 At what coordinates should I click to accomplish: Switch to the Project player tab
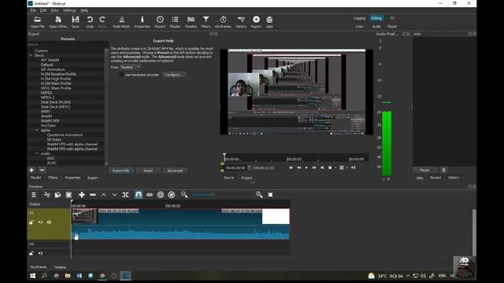[x=246, y=178]
